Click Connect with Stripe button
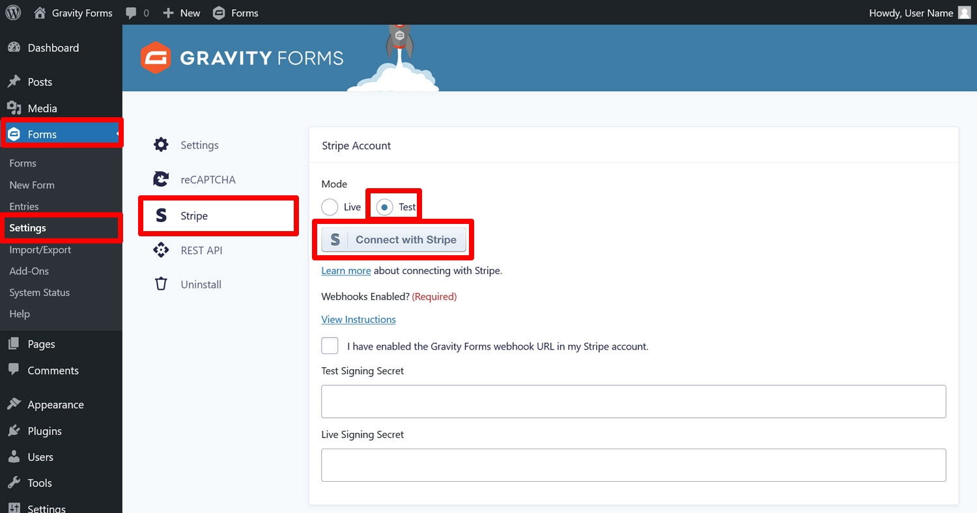 (x=394, y=240)
